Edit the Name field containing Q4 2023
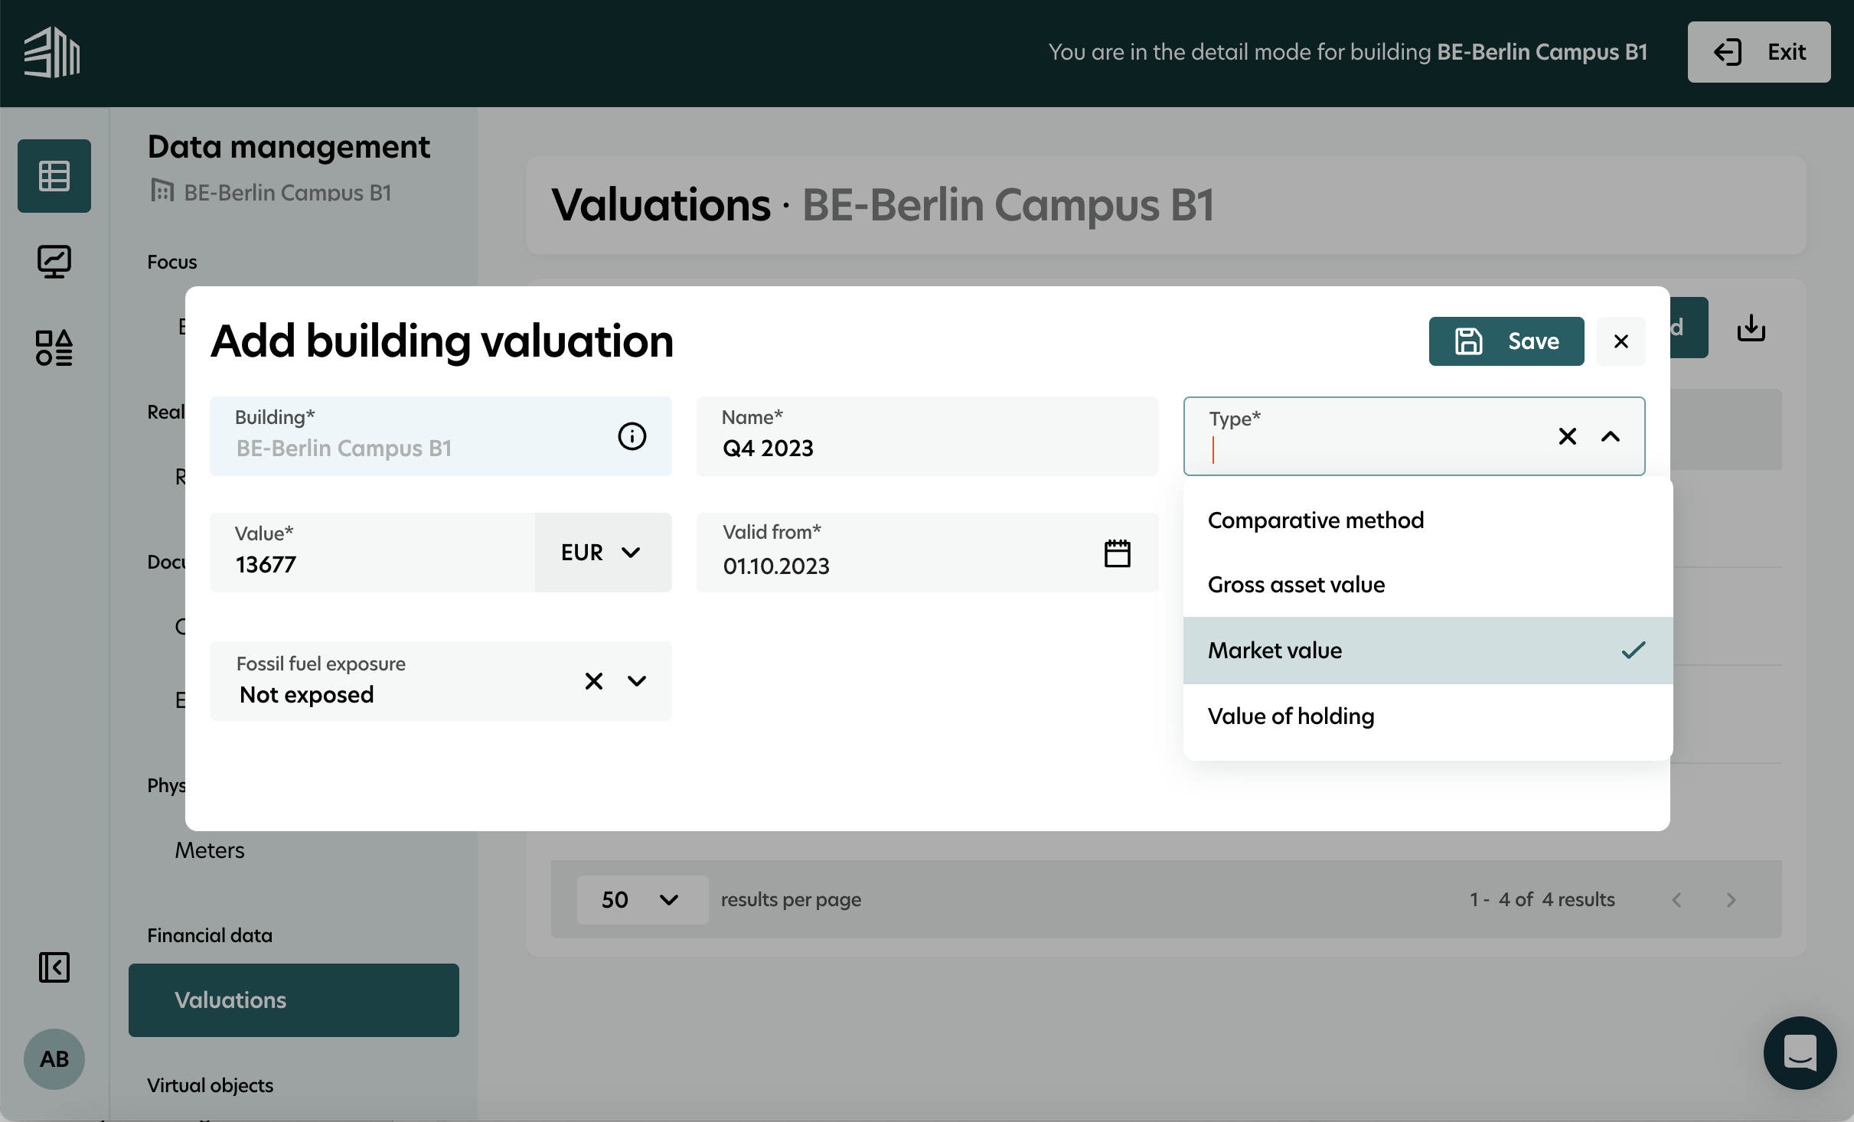This screenshot has width=1854, height=1122. coord(927,436)
